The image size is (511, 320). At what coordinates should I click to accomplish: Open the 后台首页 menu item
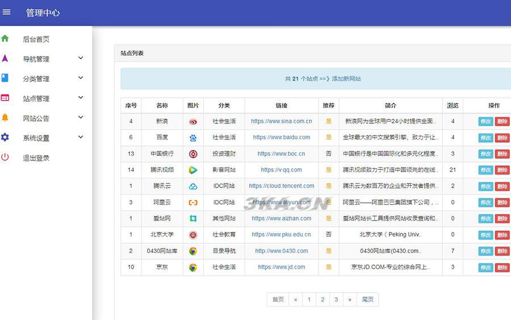(x=36, y=39)
